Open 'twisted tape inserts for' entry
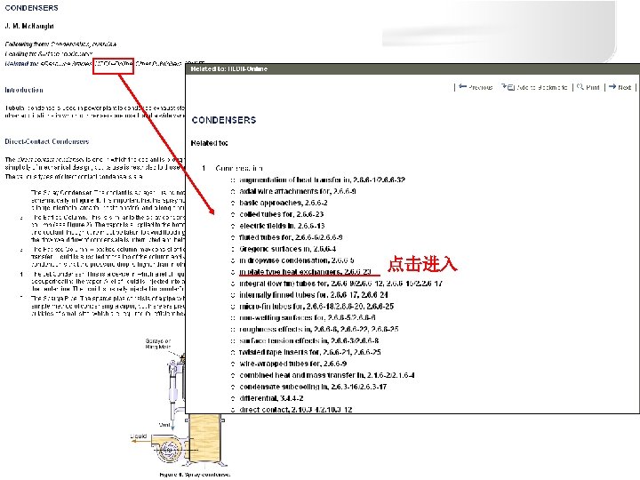 pos(310,352)
